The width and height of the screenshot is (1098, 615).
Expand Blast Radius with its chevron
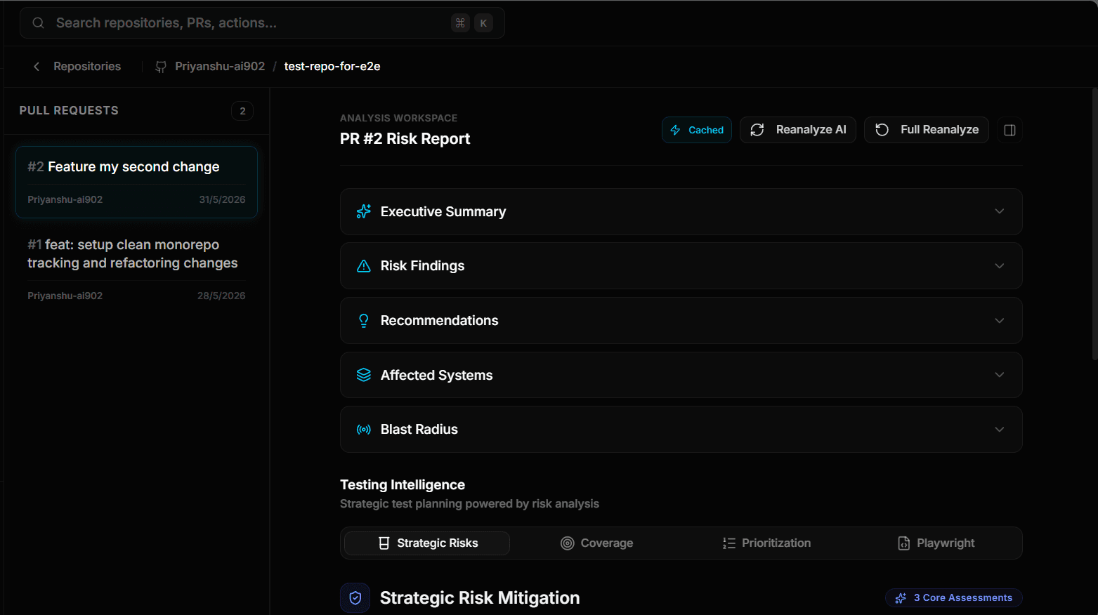1000,430
